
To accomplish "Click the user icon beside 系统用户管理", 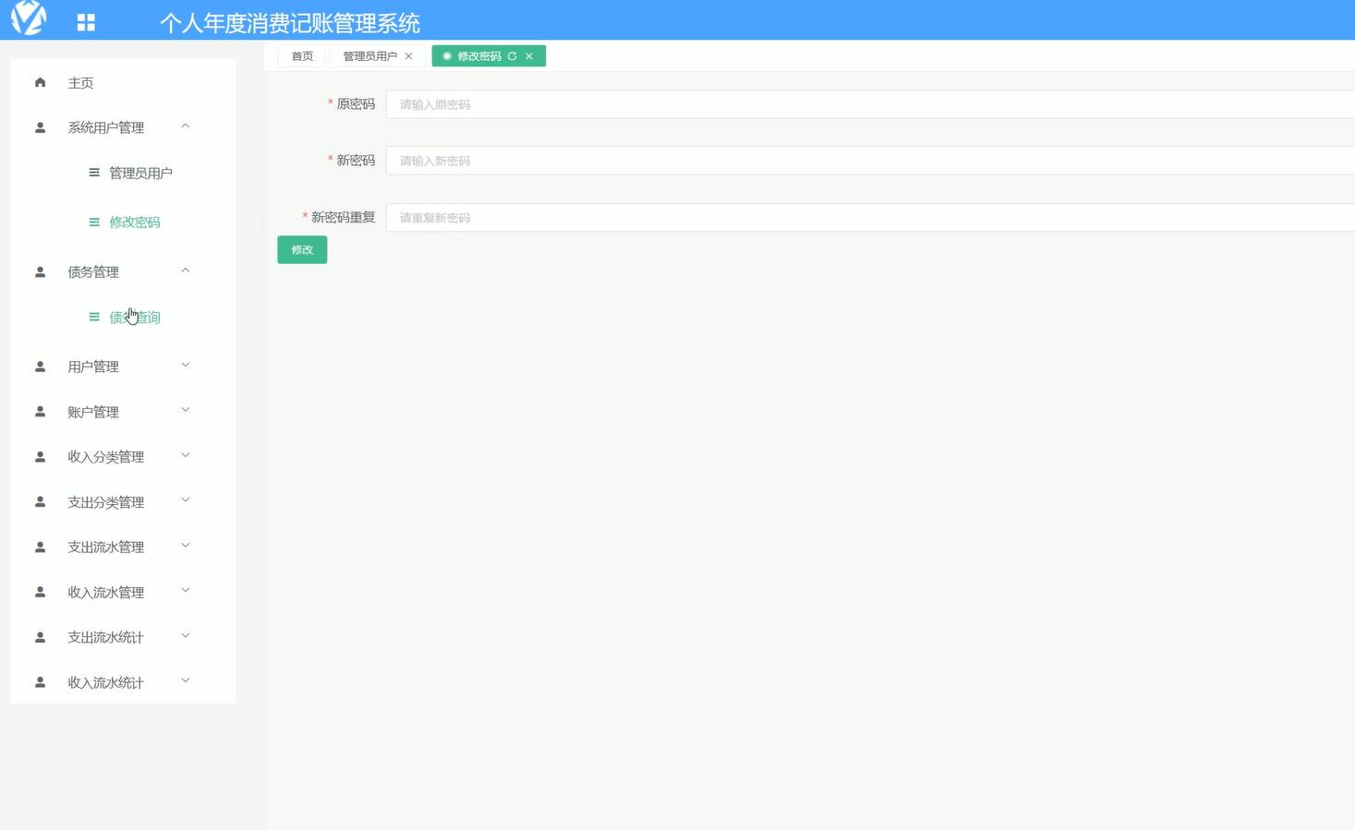I will 40,127.
